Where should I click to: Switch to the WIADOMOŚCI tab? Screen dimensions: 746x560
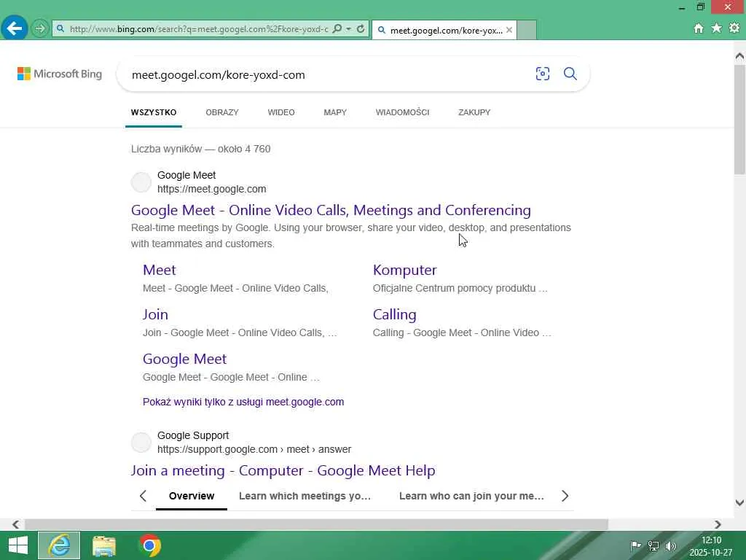(402, 112)
